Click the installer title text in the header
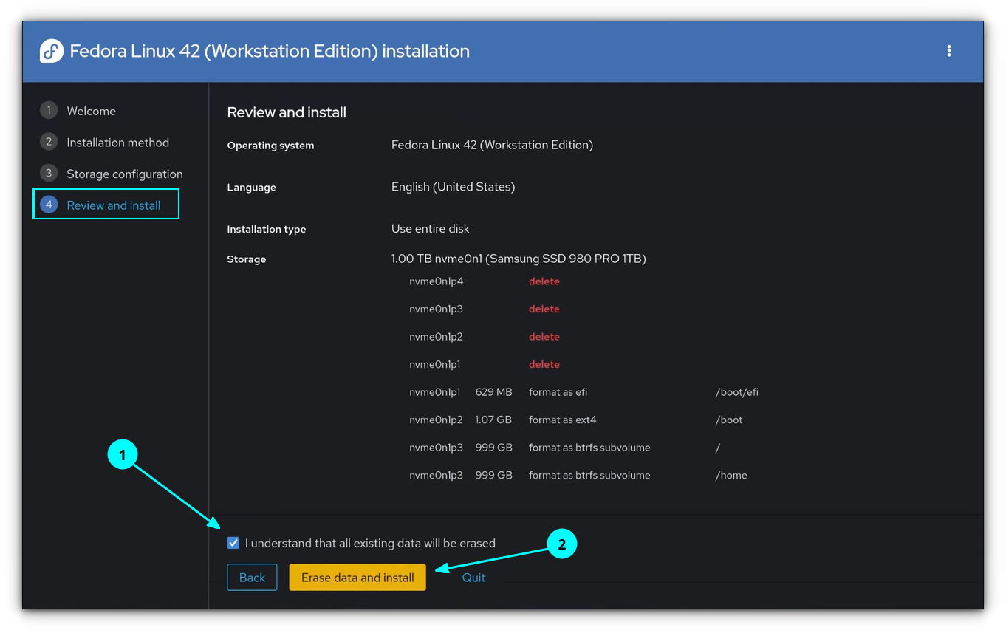Image resolution: width=1006 pixels, height=633 pixels. tap(270, 51)
